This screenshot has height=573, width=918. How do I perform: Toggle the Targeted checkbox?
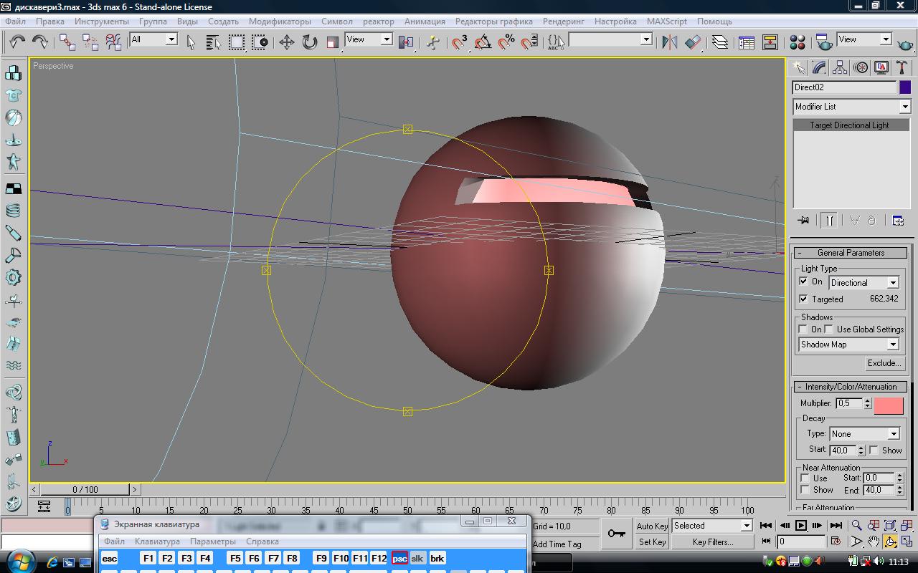click(x=803, y=299)
